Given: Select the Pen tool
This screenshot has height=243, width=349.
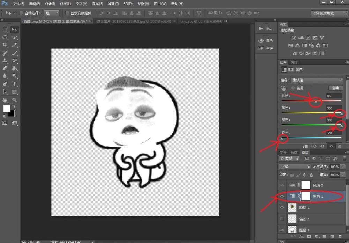Looking at the screenshot, I should tap(5, 84).
